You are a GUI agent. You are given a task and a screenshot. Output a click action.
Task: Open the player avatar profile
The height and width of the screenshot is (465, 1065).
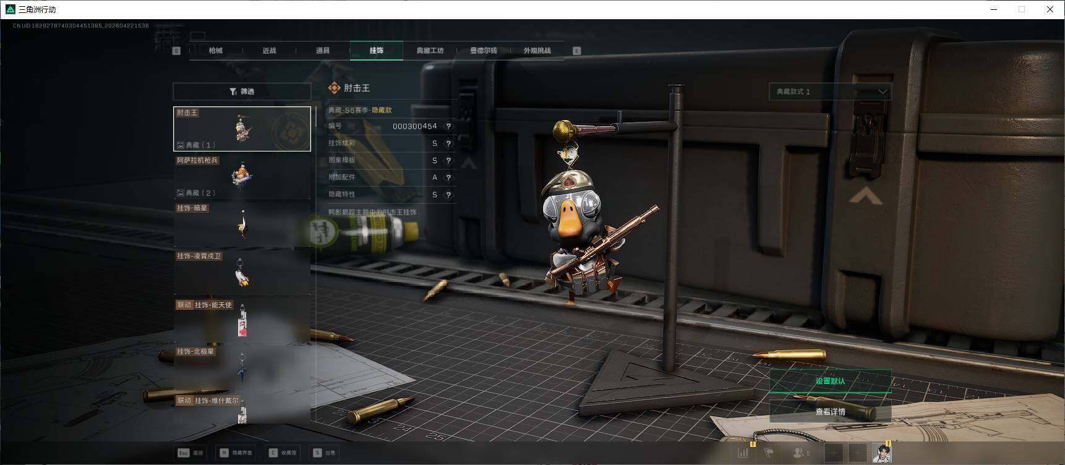882,453
